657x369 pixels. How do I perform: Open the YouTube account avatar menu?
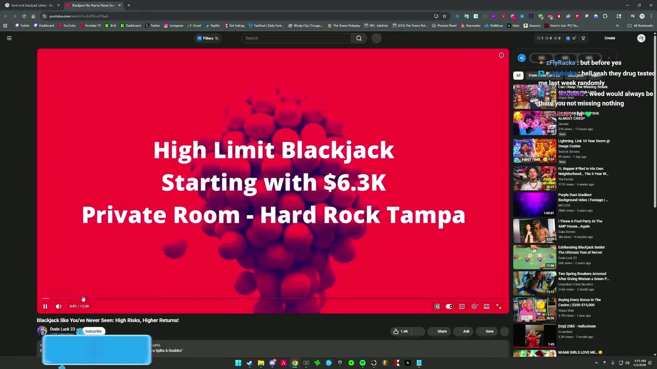point(641,38)
